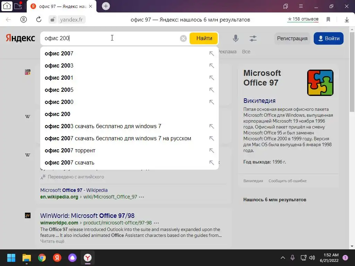Insert 'офис 2000' into the query via its arrow

[x=211, y=102]
